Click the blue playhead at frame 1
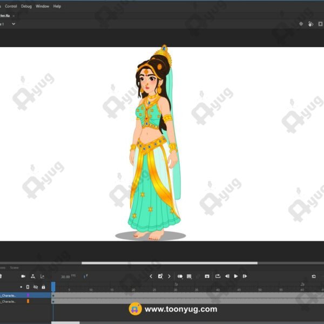The width and height of the screenshot is (324, 324). (x=53, y=287)
